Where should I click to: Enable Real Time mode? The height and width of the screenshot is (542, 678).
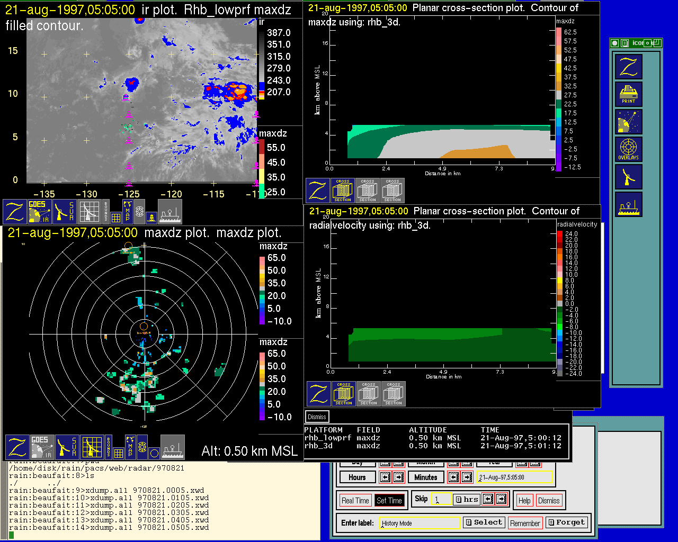click(355, 501)
